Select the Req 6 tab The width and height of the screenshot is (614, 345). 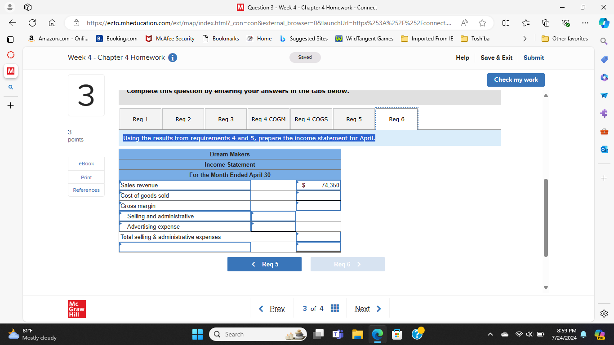pos(396,119)
